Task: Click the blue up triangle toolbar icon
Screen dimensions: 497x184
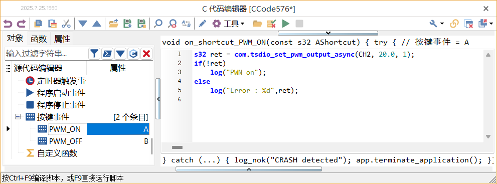Action: [x=96, y=24]
